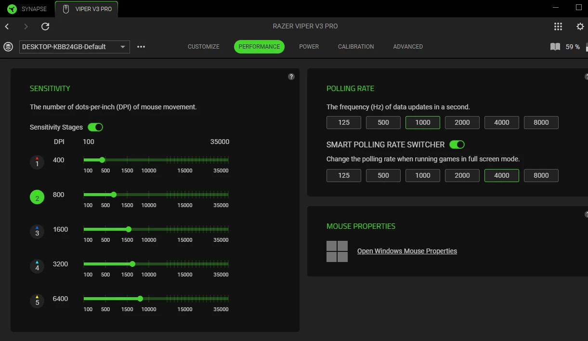This screenshot has height=341, width=588.
Task: Click the refresh icon
Action: coord(45,26)
